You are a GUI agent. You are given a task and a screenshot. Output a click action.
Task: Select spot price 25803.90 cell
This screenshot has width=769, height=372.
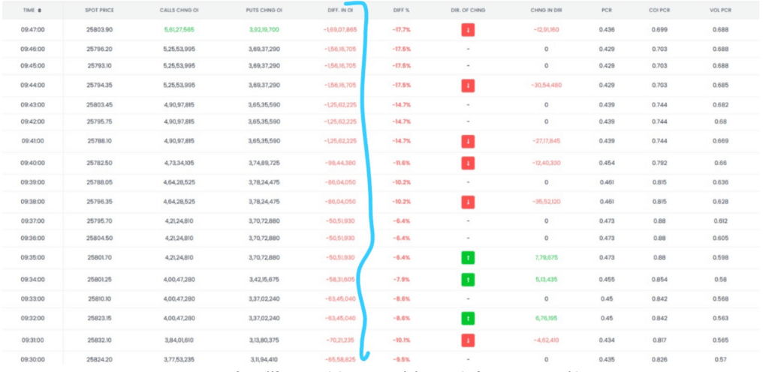coord(99,29)
